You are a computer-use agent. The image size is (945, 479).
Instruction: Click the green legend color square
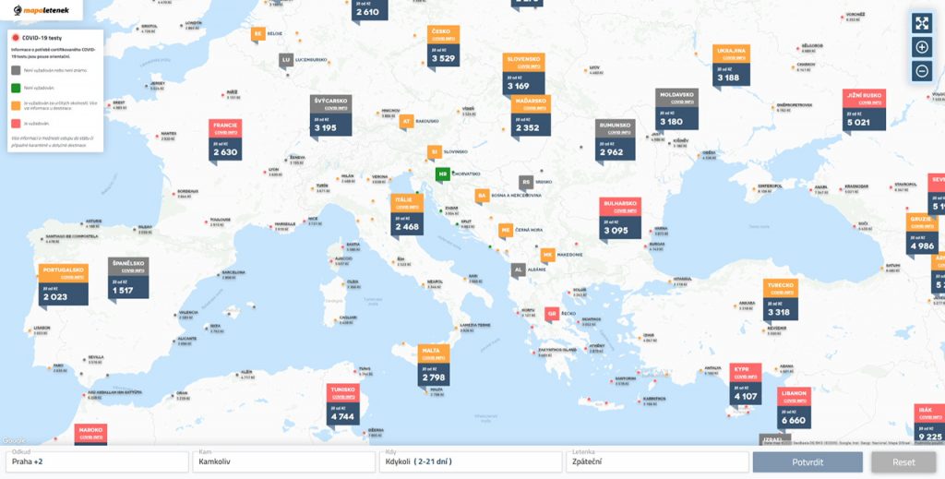coord(16,89)
